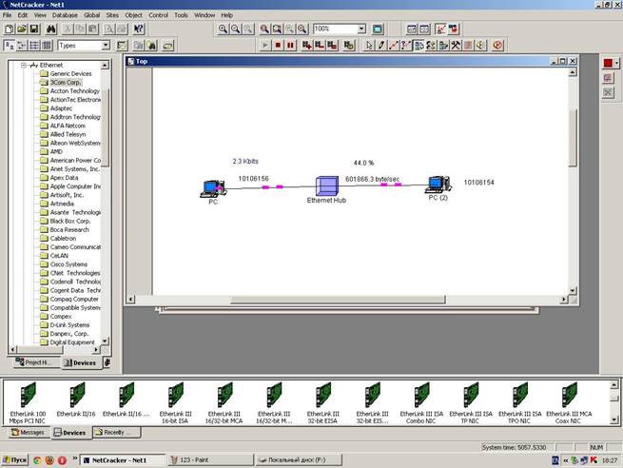Select the PC workstation on the left
623x468 pixels.
coord(213,188)
